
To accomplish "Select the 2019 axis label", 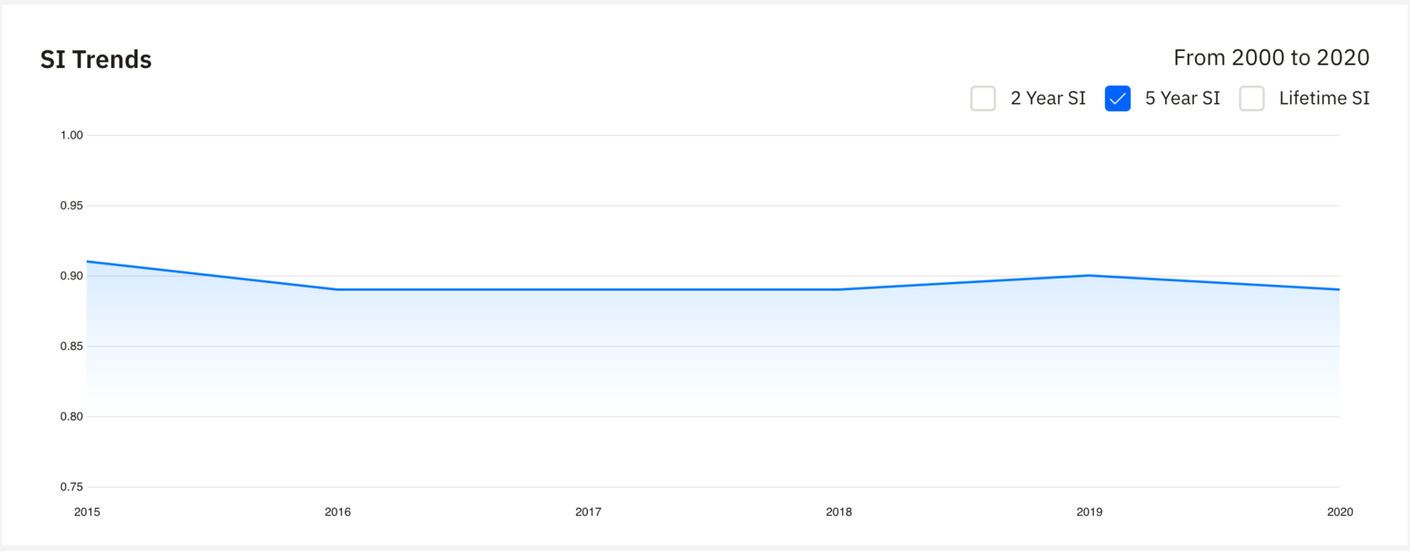I will tap(1090, 511).
